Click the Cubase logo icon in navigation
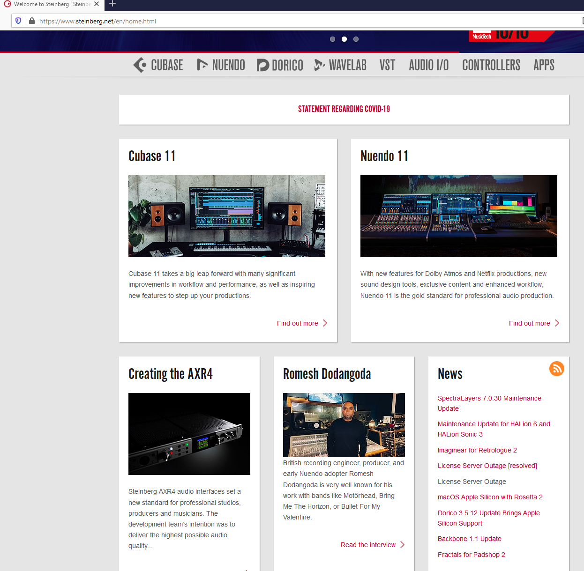 (x=140, y=65)
